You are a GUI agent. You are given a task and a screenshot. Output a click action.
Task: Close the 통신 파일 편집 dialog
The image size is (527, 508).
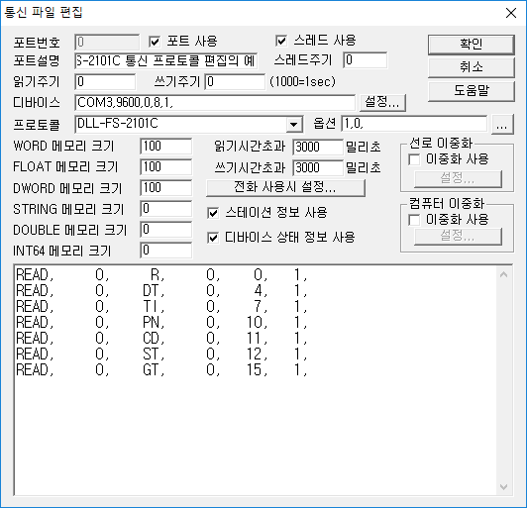(x=511, y=14)
